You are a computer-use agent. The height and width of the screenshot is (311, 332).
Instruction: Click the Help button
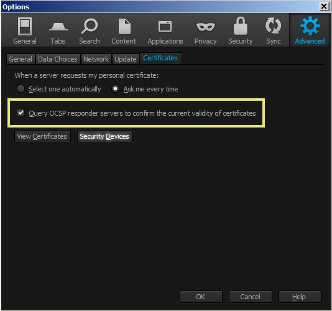coord(300,297)
